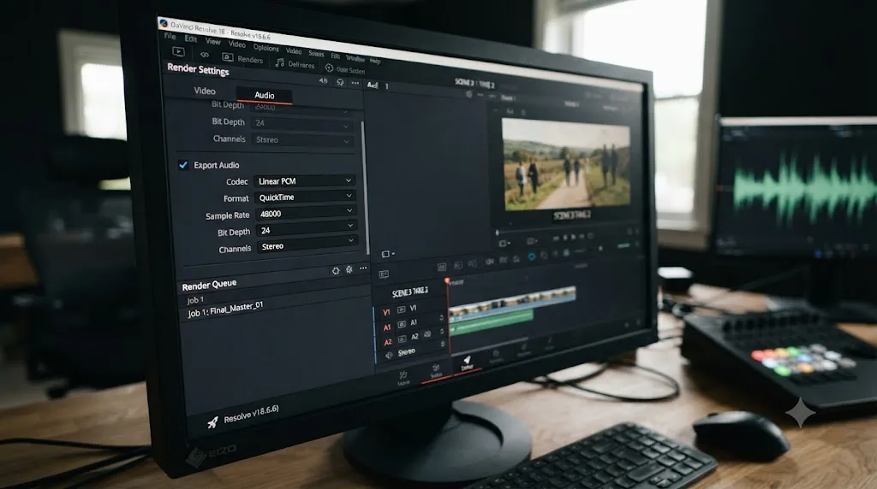Viewport: 877px width, 489px height.
Task: Click the panel icon left of timeline toolbar
Action: [384, 274]
